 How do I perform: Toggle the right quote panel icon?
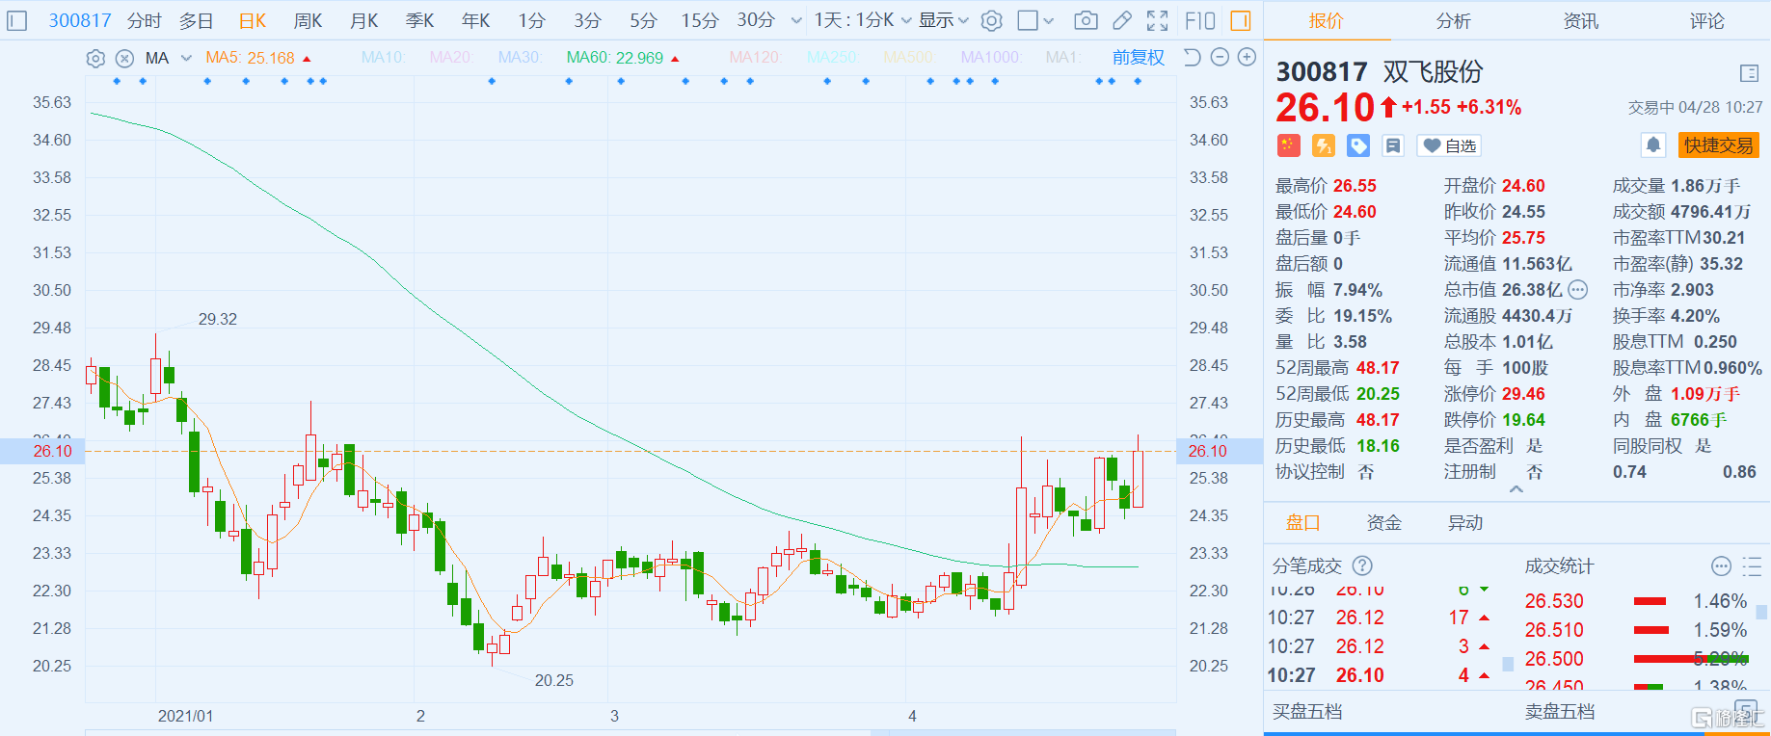(x=1241, y=20)
